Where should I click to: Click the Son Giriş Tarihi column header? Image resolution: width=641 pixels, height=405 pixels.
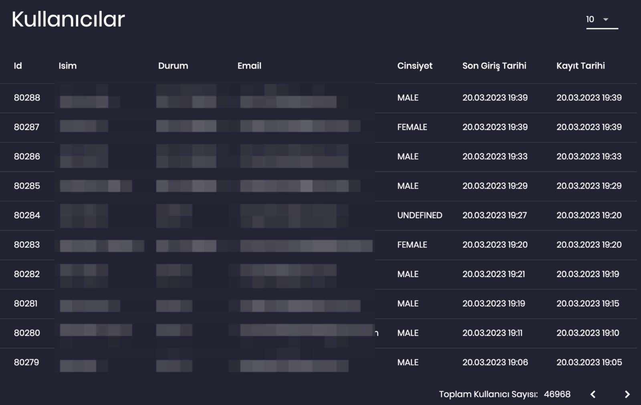coord(494,66)
